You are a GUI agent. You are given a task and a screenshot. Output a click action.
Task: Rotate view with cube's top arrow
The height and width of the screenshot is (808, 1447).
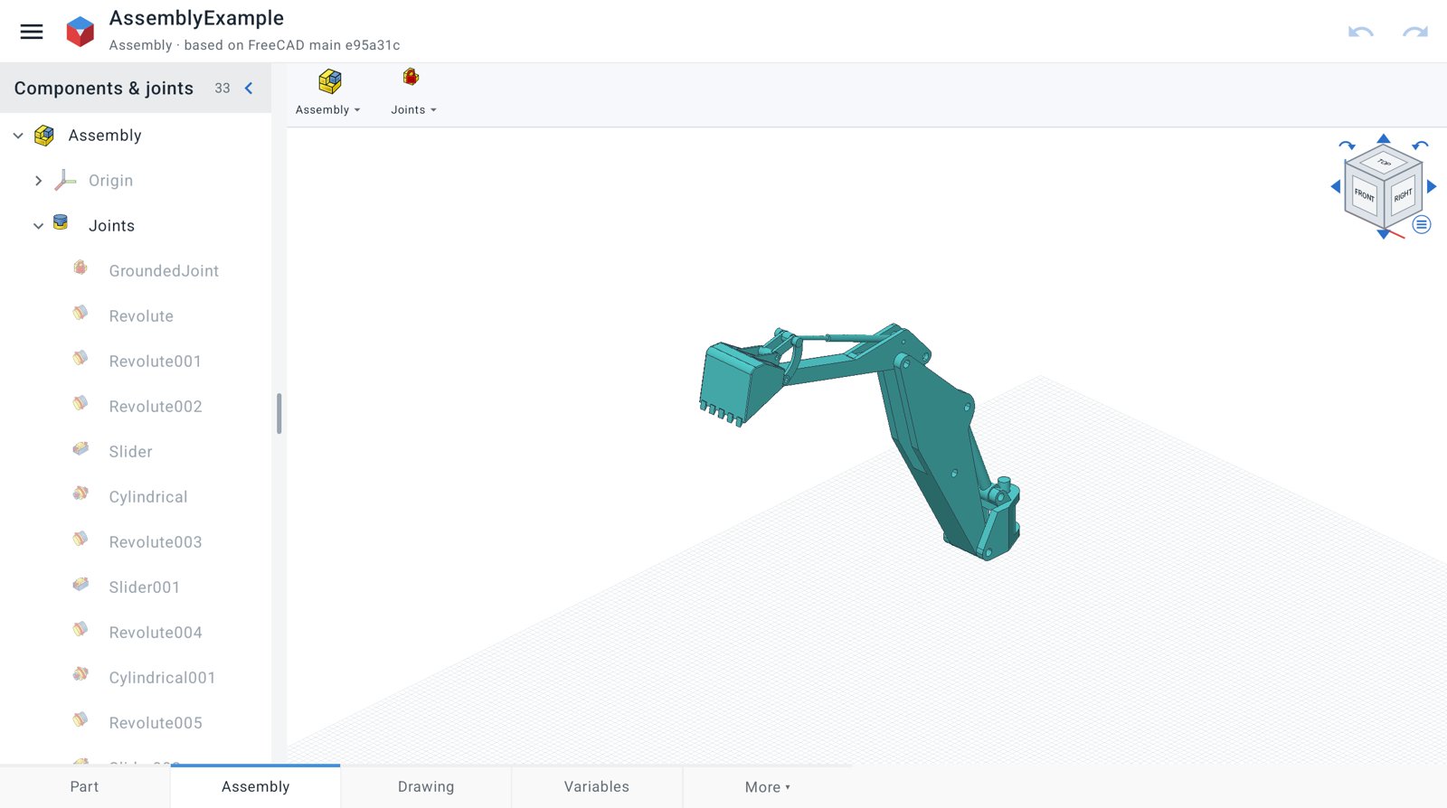1384,138
